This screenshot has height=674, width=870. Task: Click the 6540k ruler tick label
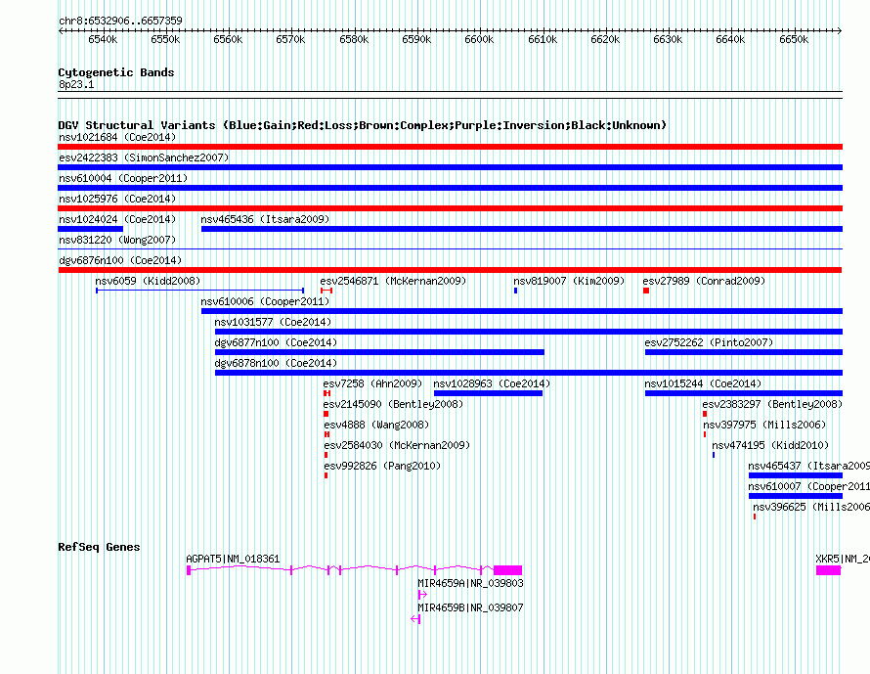[103, 39]
